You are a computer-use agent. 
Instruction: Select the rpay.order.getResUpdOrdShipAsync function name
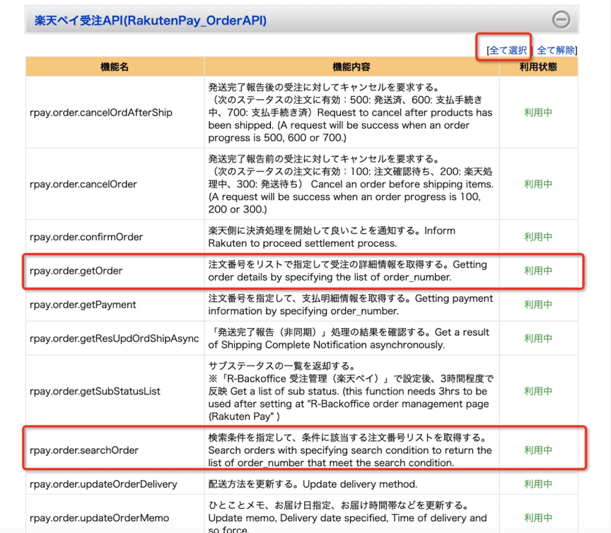(105, 339)
